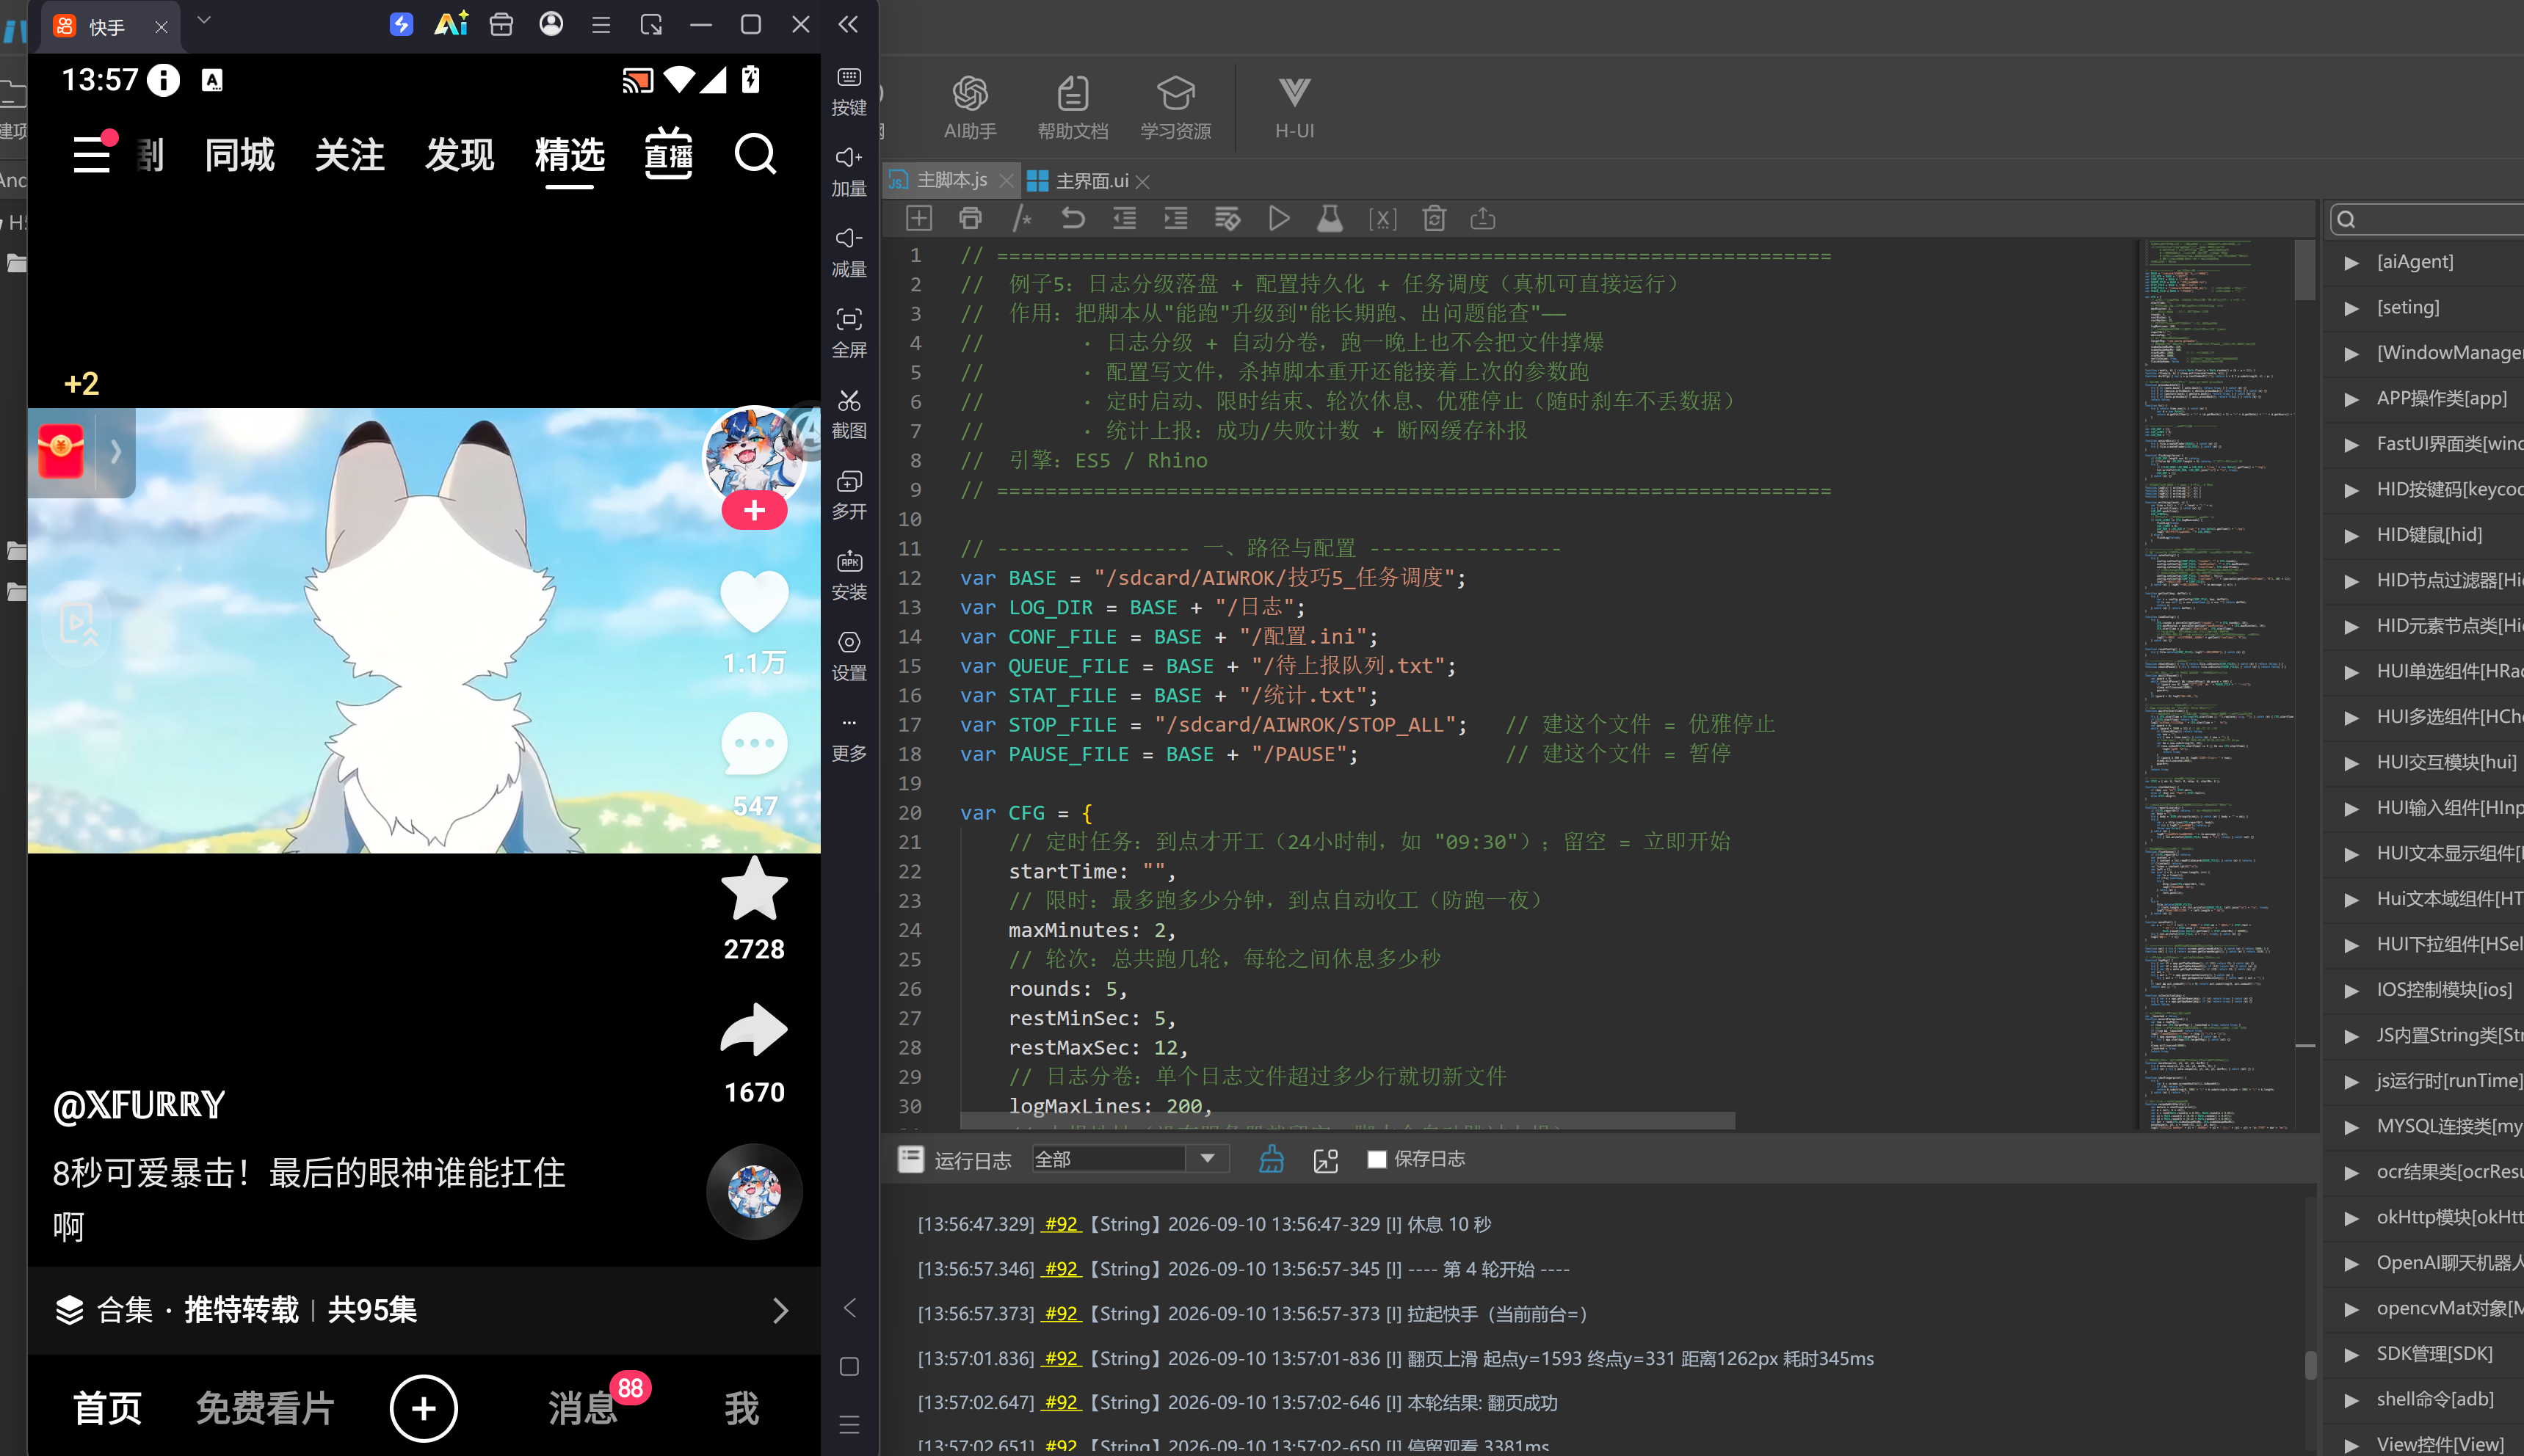Open the 合集 · 推特转载 collection
This screenshot has width=2524, height=1456.
tap(423, 1310)
